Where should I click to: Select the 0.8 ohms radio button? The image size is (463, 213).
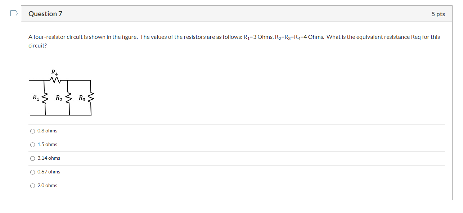click(32, 131)
